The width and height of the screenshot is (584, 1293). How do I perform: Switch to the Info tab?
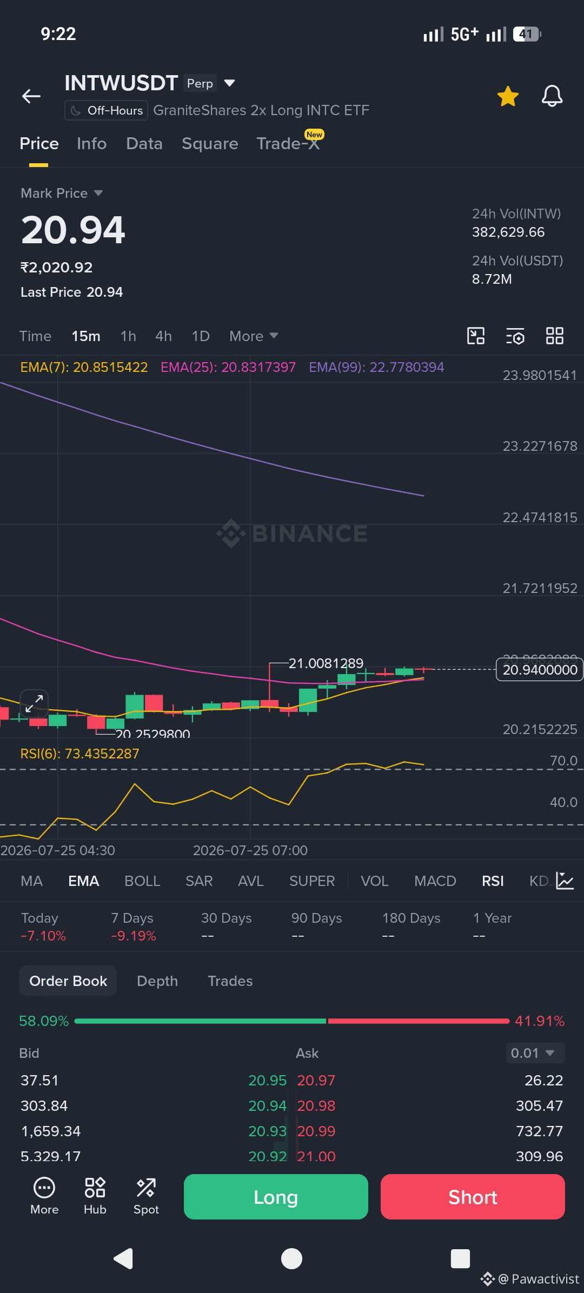pyautogui.click(x=91, y=143)
